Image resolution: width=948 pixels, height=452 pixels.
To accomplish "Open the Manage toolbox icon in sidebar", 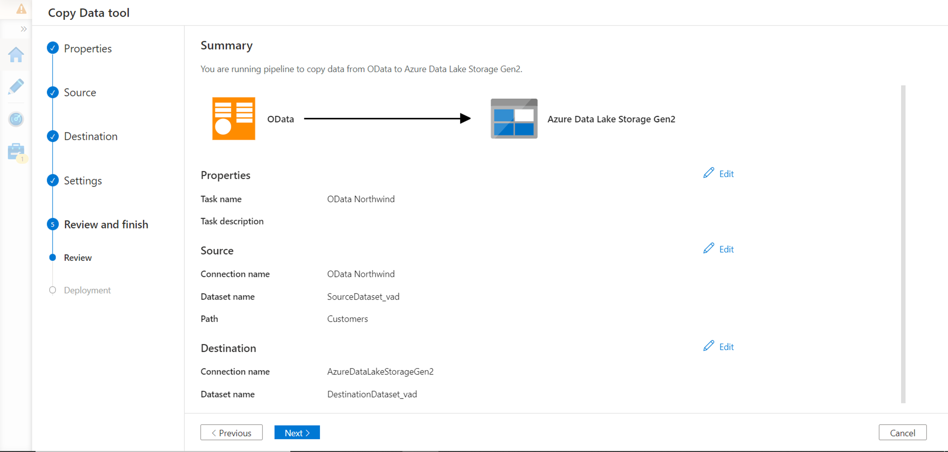I will tap(16, 151).
